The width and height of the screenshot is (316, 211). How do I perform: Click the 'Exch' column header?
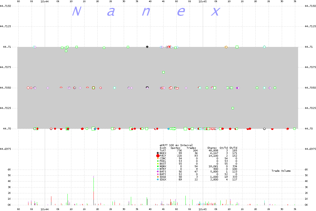point(163,148)
